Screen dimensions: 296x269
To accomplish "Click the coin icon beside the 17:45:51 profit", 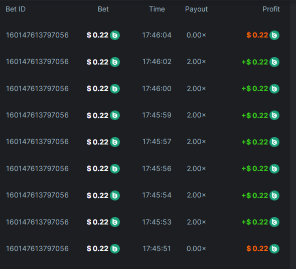I will coord(274,248).
